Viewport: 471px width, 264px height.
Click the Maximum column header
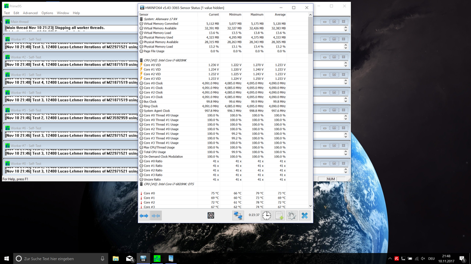pyautogui.click(x=257, y=15)
